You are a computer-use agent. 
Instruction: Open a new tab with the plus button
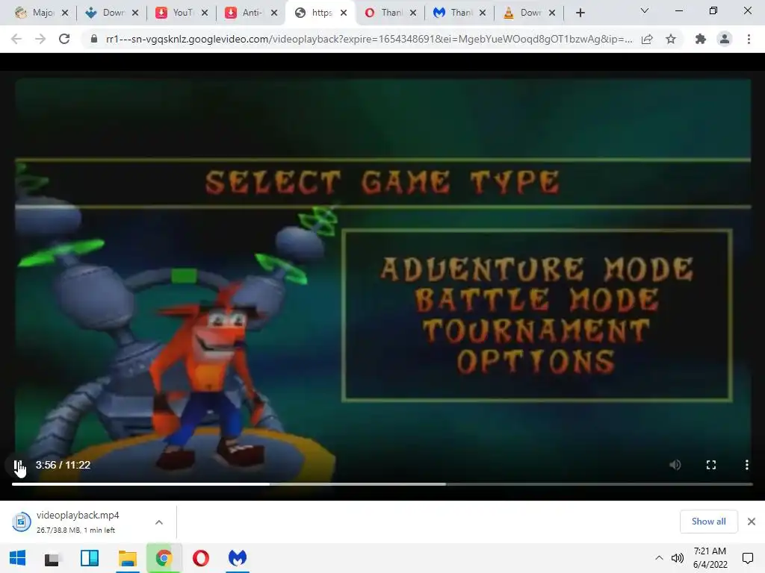tap(580, 13)
